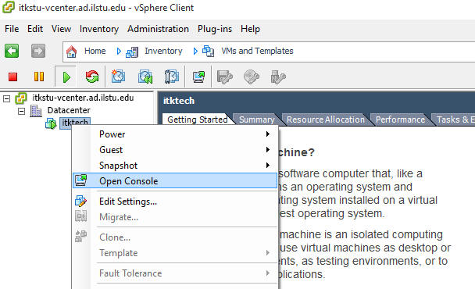The width and height of the screenshot is (475, 289).
Task: Open the Help menu
Action: coord(250,29)
